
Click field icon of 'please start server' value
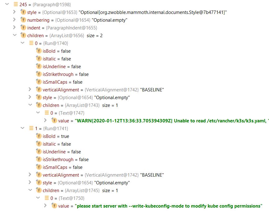54,206
